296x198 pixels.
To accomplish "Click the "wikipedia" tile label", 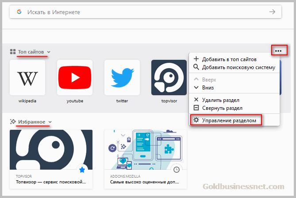I will (x=27, y=101).
